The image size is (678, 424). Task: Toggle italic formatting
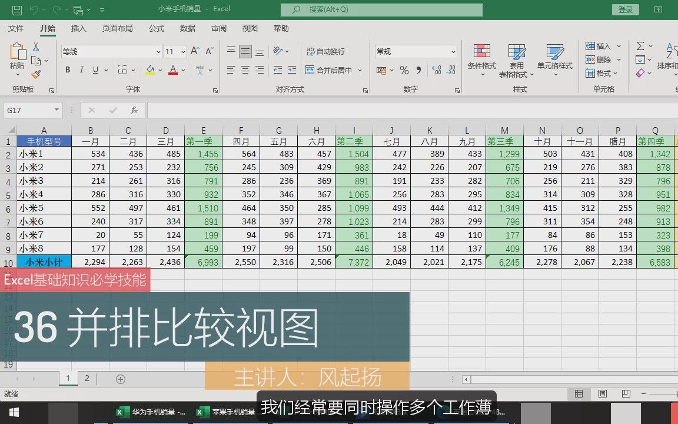click(x=81, y=70)
